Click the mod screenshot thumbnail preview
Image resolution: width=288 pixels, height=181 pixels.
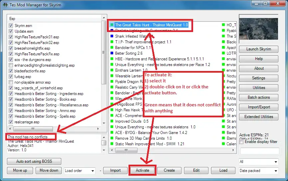click(258, 29)
